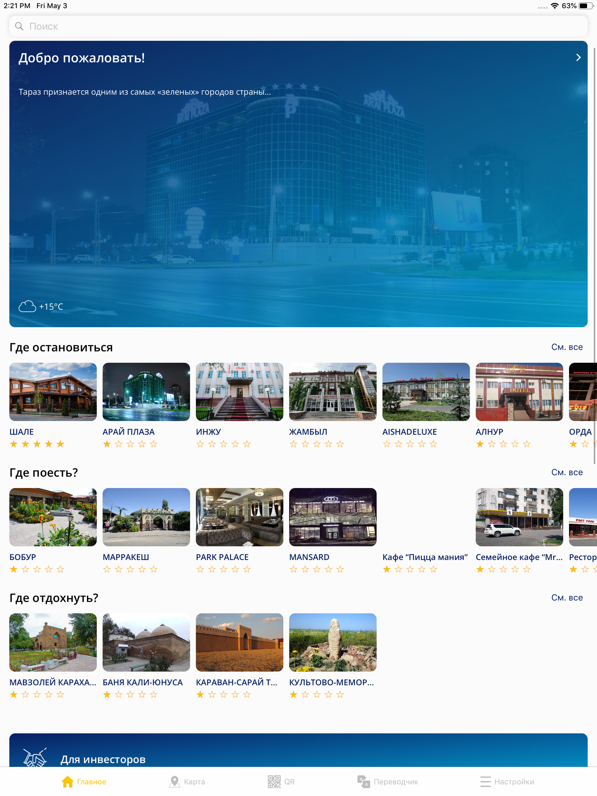Image resolution: width=597 pixels, height=796 pixels.
Task: Open the MANSARD restaurant photo
Action: tap(333, 517)
